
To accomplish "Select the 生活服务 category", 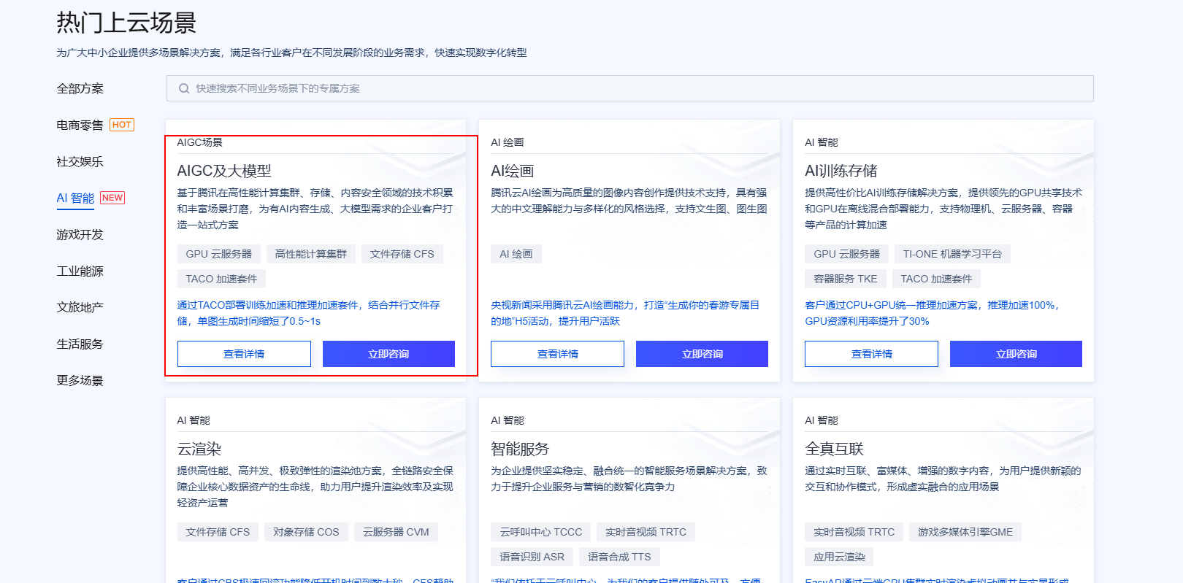I will pyautogui.click(x=80, y=344).
